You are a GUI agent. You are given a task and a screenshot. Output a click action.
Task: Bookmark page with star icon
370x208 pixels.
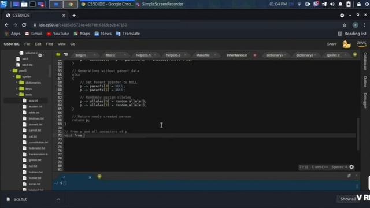coord(345,25)
